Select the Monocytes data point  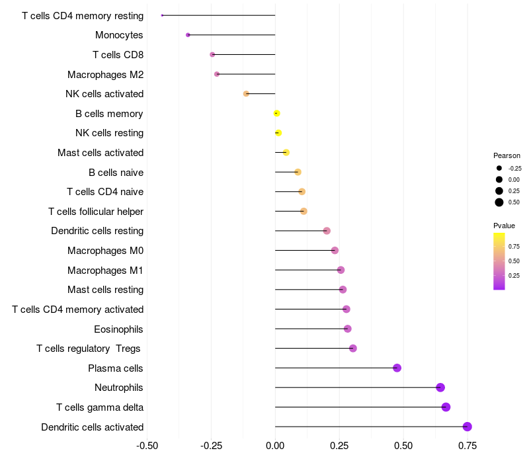point(188,35)
